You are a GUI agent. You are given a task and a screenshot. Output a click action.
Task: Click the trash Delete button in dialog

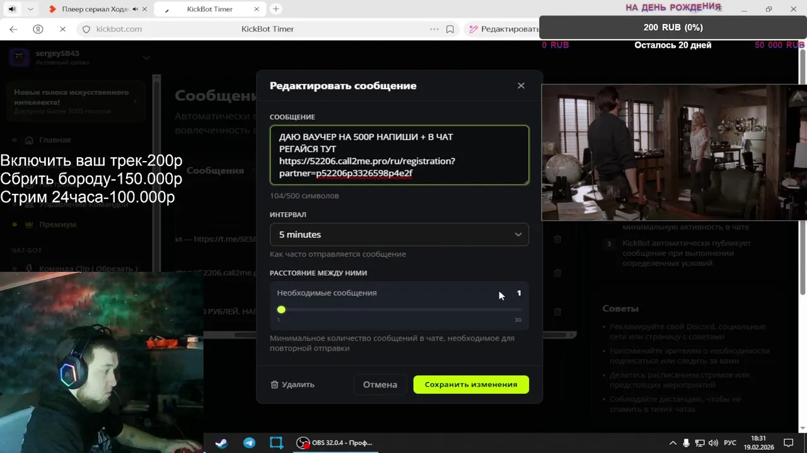[293, 384]
